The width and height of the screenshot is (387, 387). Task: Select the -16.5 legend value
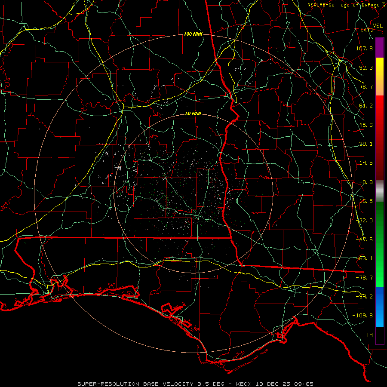[x=364, y=201]
